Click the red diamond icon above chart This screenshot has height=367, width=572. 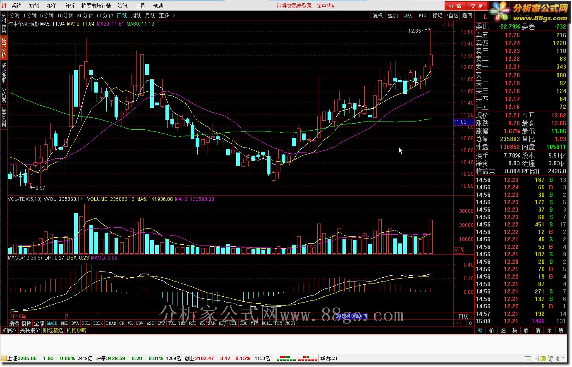pyautogui.click(x=445, y=24)
